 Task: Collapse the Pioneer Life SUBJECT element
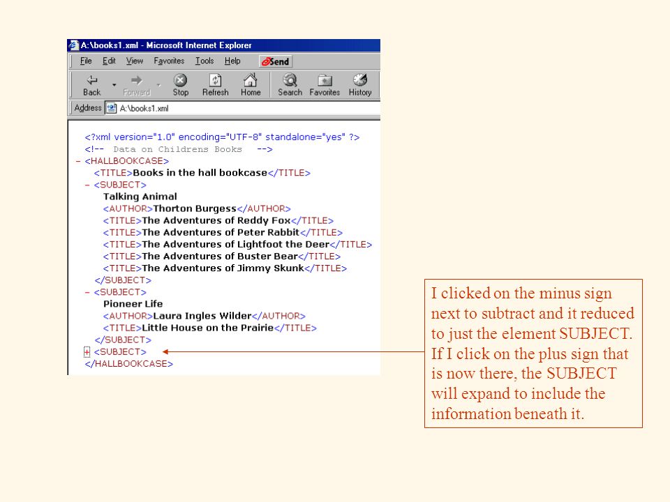(87, 292)
